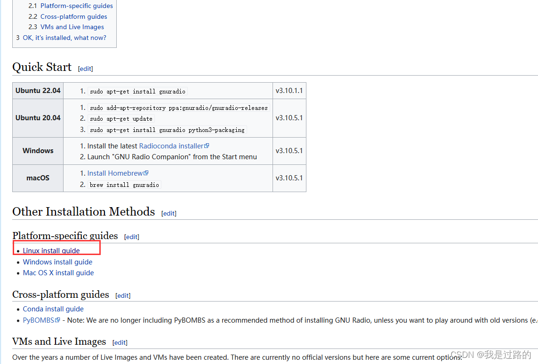Screen dimensions: 538x364
Task: Edit the Platform-specific guides section
Action: (x=132, y=237)
